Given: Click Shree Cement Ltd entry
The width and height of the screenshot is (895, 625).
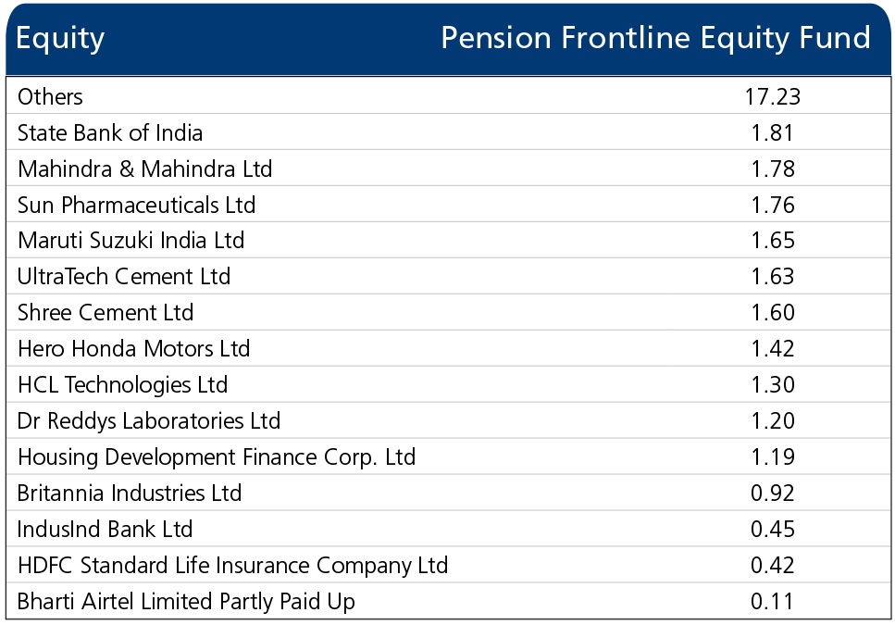Looking at the screenshot, I should tap(106, 312).
